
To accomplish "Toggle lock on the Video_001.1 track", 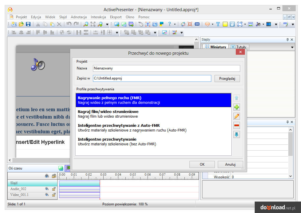I will point(54,195).
